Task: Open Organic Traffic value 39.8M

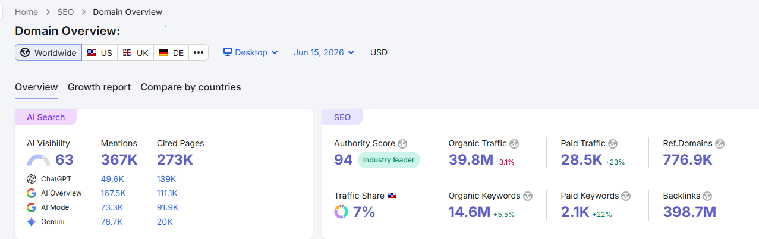Action: click(x=471, y=160)
